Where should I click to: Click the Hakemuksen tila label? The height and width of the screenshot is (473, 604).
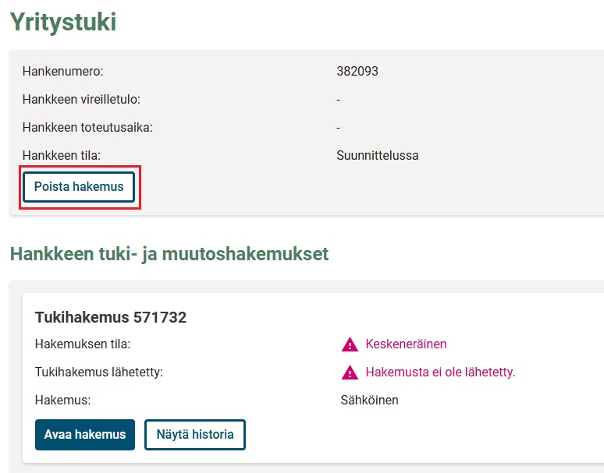pyautogui.click(x=83, y=344)
